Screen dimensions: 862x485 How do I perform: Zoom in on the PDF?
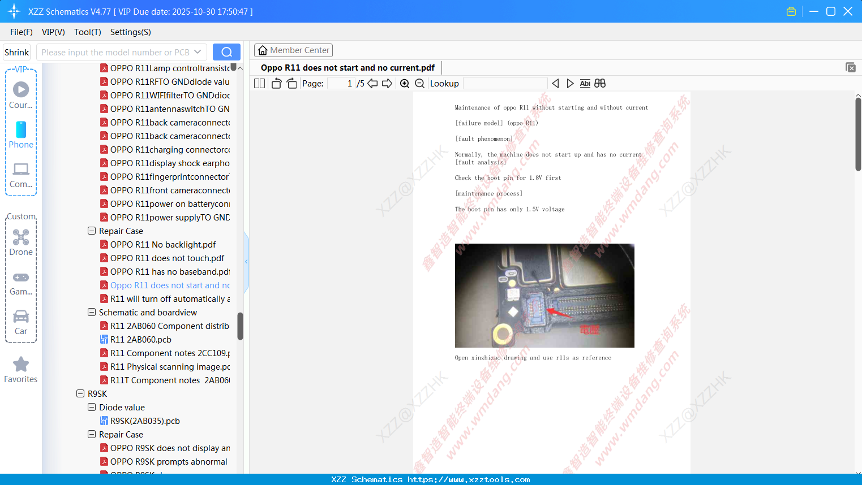pyautogui.click(x=405, y=84)
